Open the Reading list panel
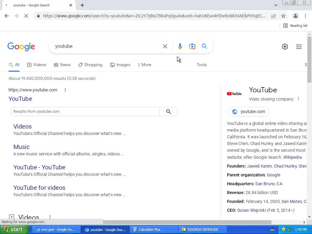The image size is (312, 234). click(x=295, y=26)
